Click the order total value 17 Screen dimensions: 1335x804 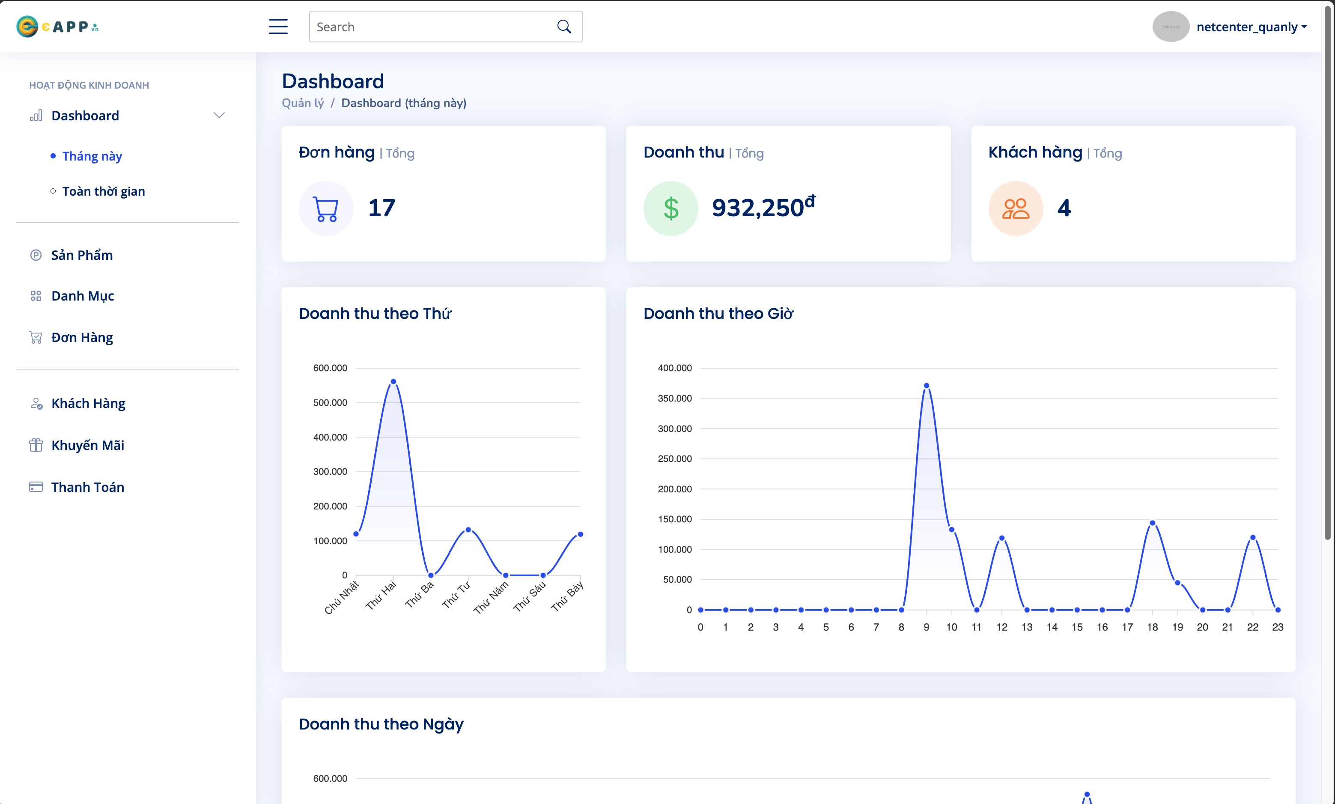point(382,208)
